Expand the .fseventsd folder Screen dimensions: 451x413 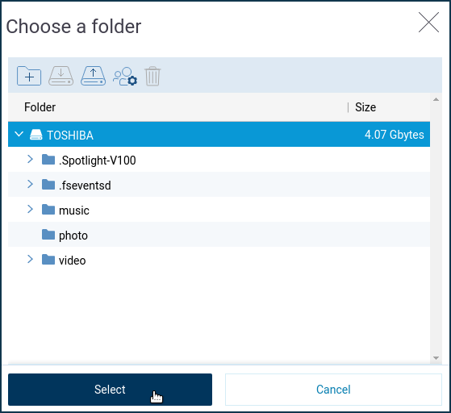point(30,184)
